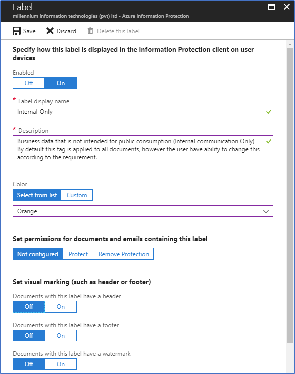Click the color dropdown chevron arrow
Image resolution: width=295 pixels, height=374 pixels.
[266, 211]
